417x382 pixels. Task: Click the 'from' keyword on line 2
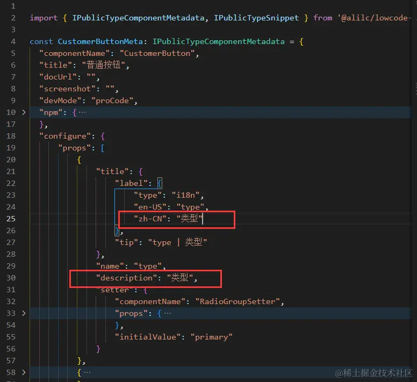pyautogui.click(x=322, y=18)
